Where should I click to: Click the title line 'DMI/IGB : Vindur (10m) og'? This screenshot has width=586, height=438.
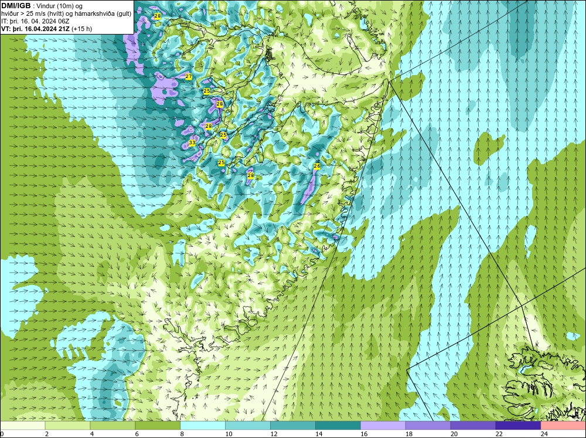point(42,6)
